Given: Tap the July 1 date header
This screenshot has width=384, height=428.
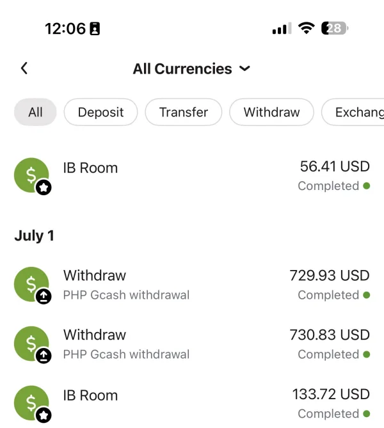Looking at the screenshot, I should point(35,235).
